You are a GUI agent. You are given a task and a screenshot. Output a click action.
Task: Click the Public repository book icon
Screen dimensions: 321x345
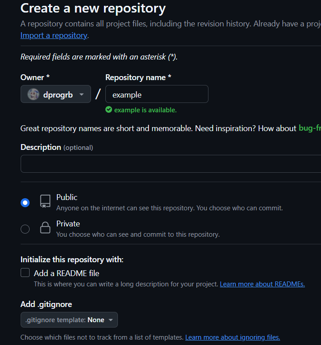click(45, 201)
